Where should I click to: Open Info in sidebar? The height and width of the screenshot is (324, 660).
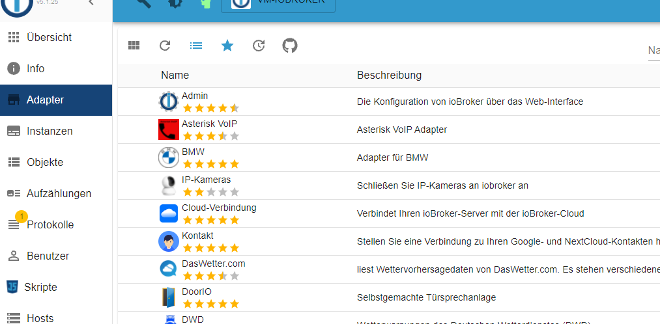tap(56, 68)
